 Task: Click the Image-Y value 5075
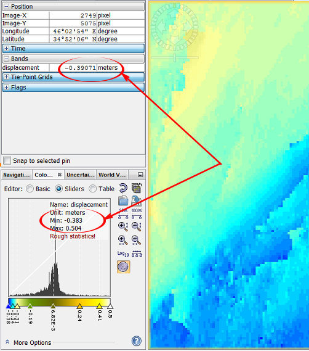(88, 23)
